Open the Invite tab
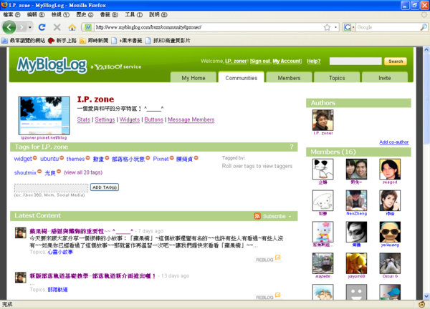Image resolution: width=430 pixels, height=309 pixels. click(384, 78)
